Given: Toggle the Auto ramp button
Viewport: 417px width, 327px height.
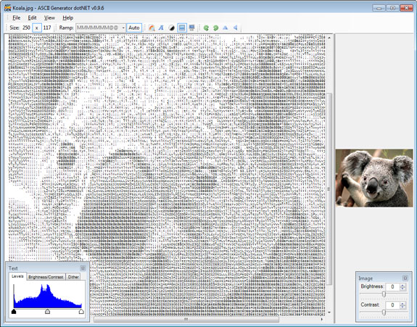Looking at the screenshot, I should click(x=134, y=28).
